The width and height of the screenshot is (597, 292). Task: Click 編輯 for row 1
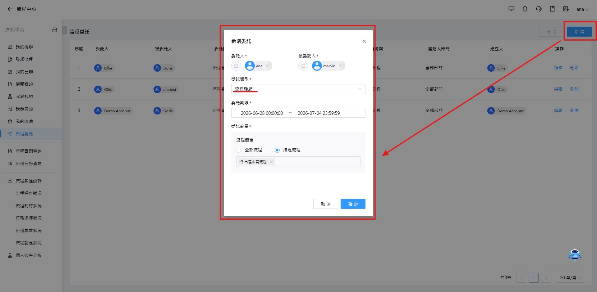[x=558, y=68]
